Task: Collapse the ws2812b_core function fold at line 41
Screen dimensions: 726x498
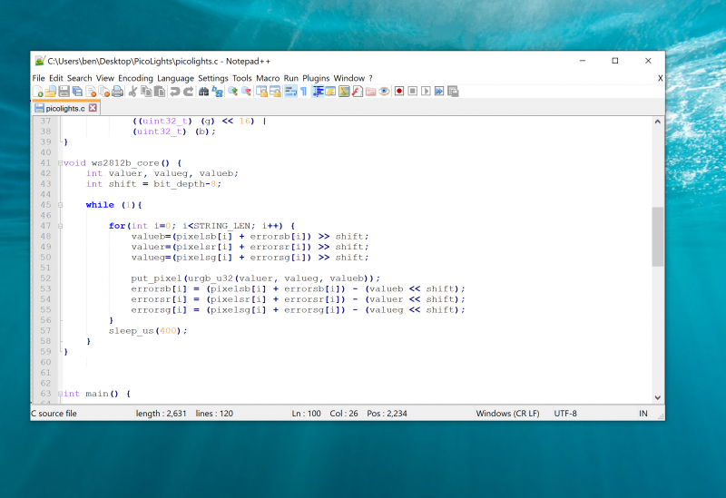Action: pyautogui.click(x=60, y=163)
